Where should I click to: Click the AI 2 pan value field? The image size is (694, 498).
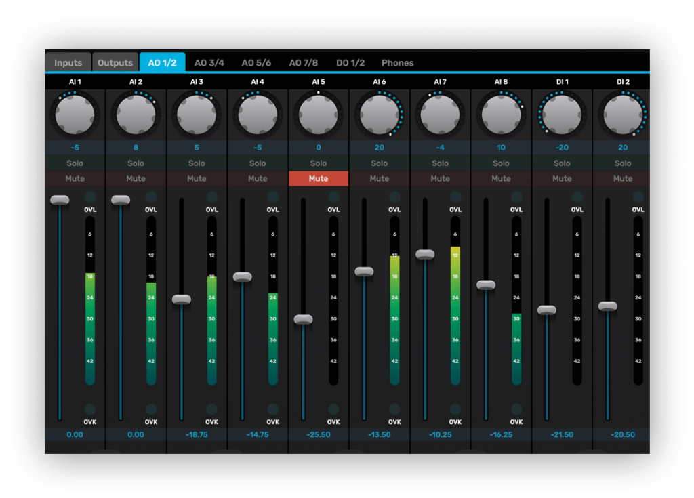click(x=136, y=147)
